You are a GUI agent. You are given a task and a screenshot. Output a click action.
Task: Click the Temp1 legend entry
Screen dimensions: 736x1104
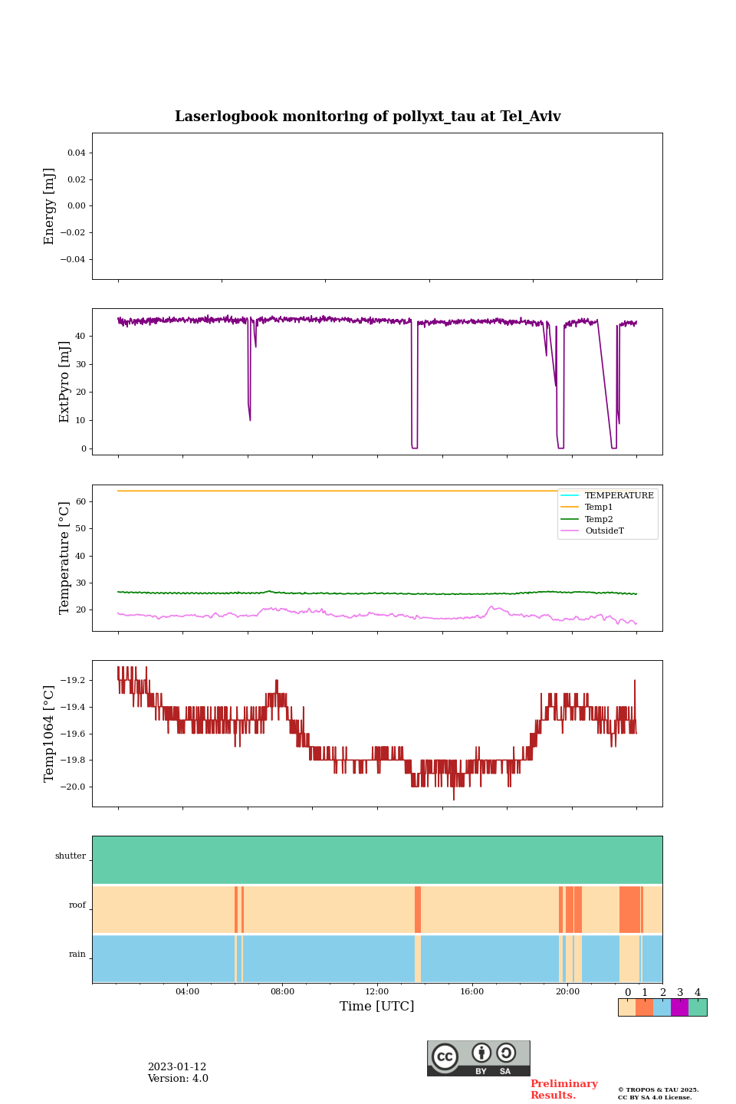587,508
